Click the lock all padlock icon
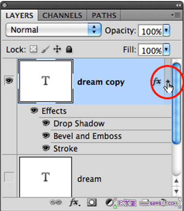Viewport: 184px width, 211px height. 69,49
